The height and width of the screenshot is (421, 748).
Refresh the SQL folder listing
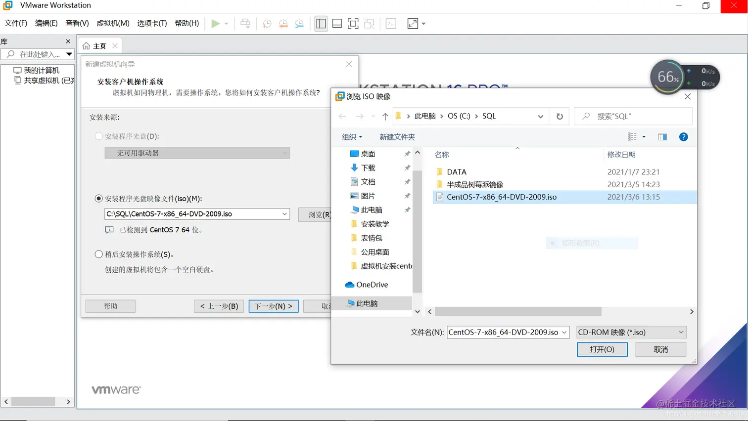click(560, 116)
